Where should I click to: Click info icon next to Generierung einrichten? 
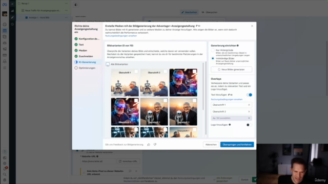coord(238,45)
